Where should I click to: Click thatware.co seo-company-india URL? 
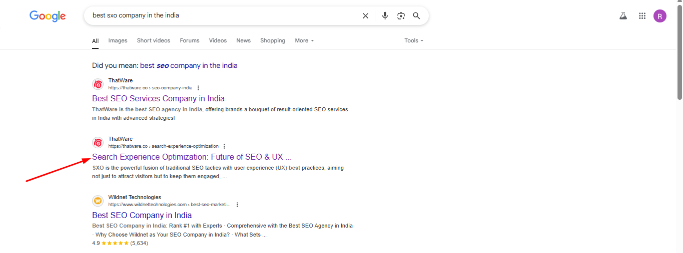[x=150, y=88]
